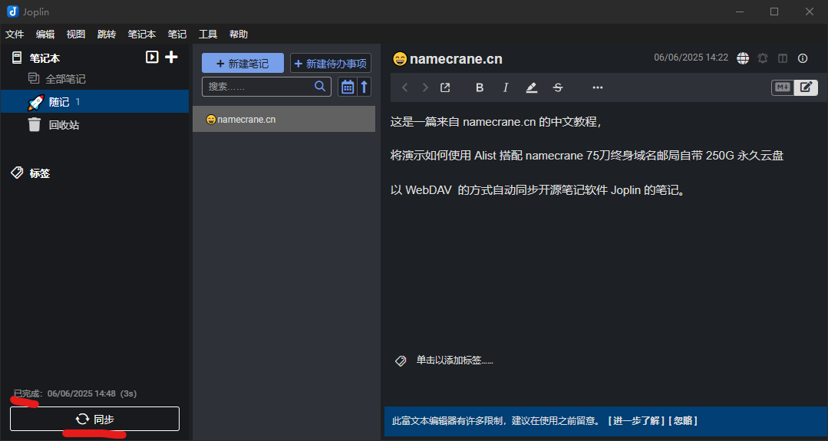Reverse sort order with arrow icon
828x441 pixels.
[x=364, y=87]
